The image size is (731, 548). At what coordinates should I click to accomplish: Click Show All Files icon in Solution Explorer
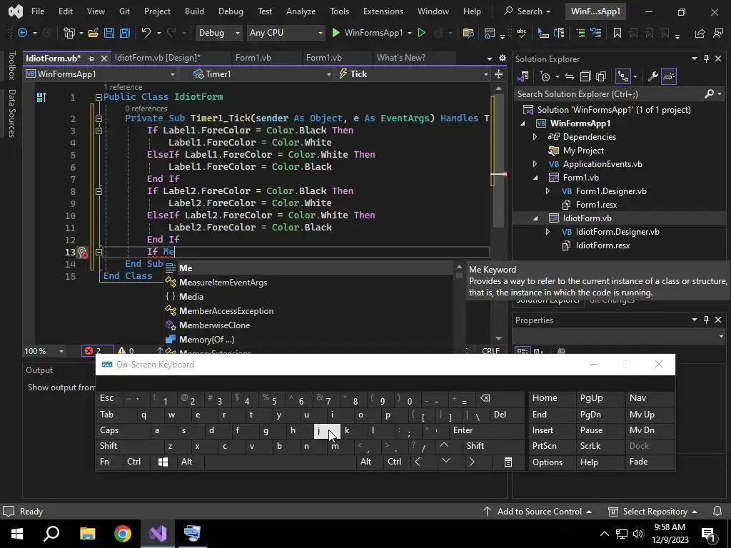[x=601, y=76]
